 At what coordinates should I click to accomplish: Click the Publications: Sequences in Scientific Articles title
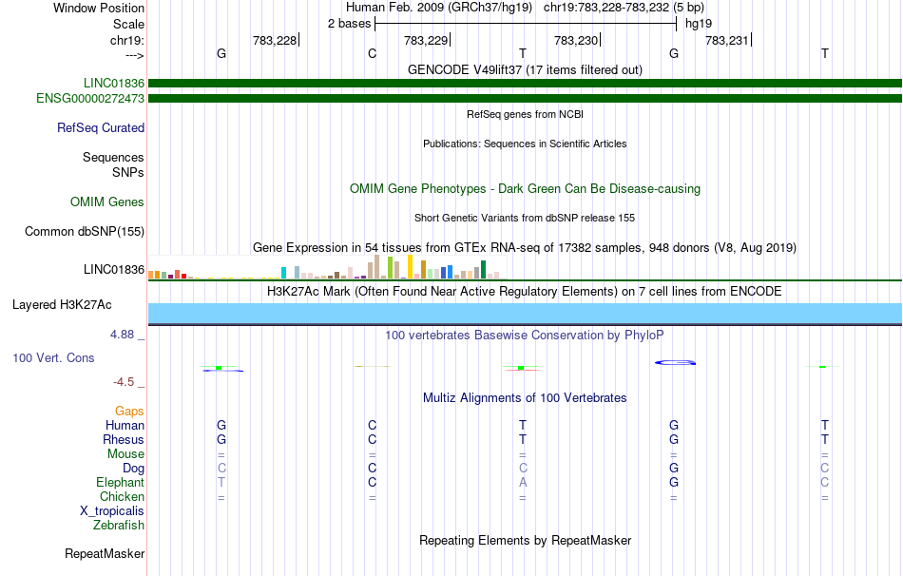(525, 144)
